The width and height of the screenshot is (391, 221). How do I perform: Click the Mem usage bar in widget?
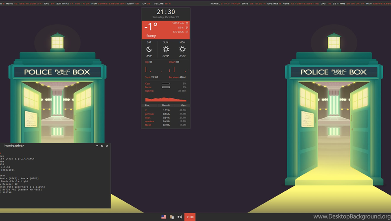pos(166,87)
